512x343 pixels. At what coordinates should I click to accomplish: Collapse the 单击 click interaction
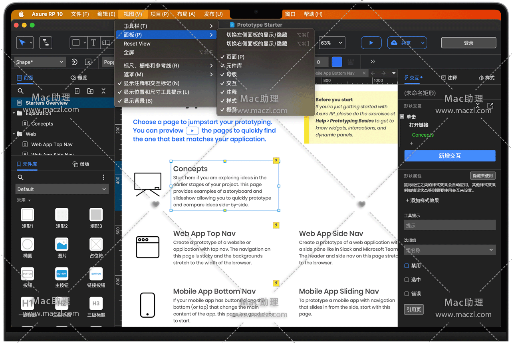click(x=402, y=117)
